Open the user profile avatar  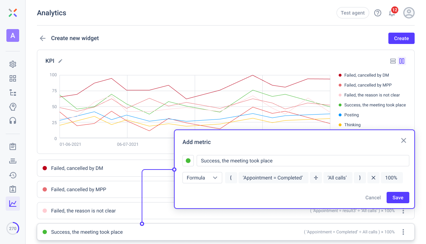(x=409, y=13)
